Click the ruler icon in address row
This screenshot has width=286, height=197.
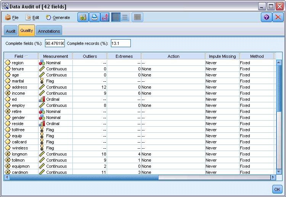(42, 87)
